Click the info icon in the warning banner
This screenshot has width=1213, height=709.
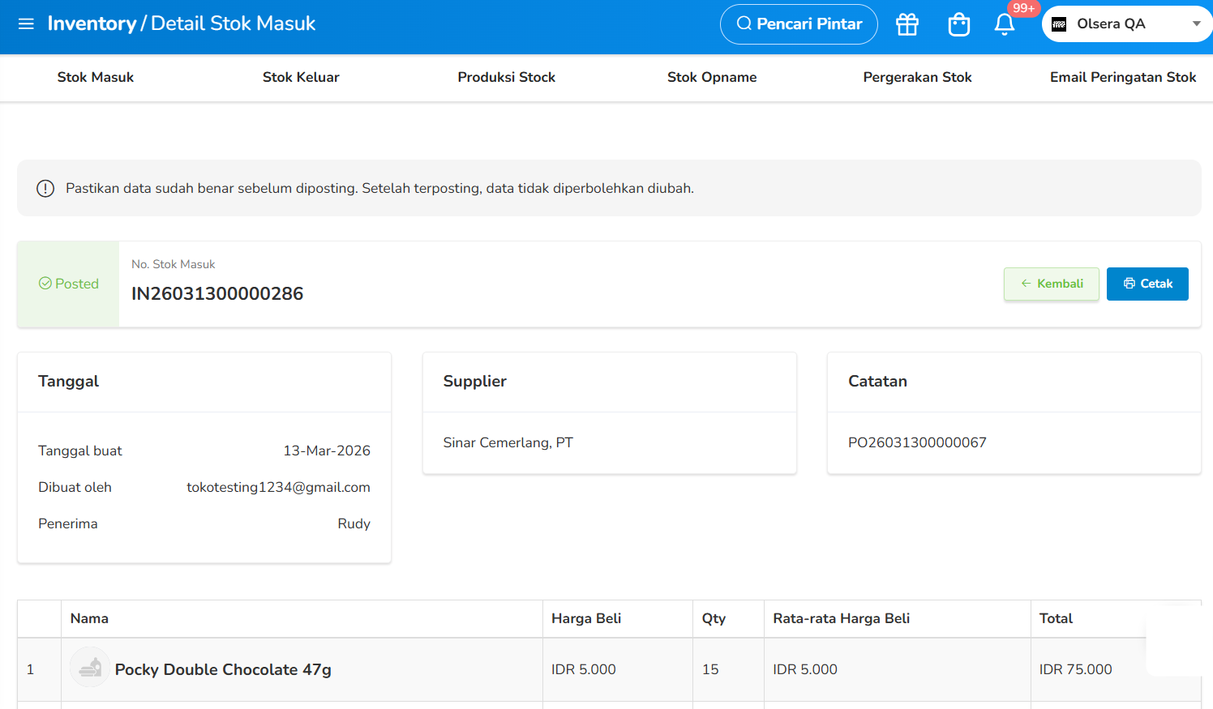pos(45,189)
